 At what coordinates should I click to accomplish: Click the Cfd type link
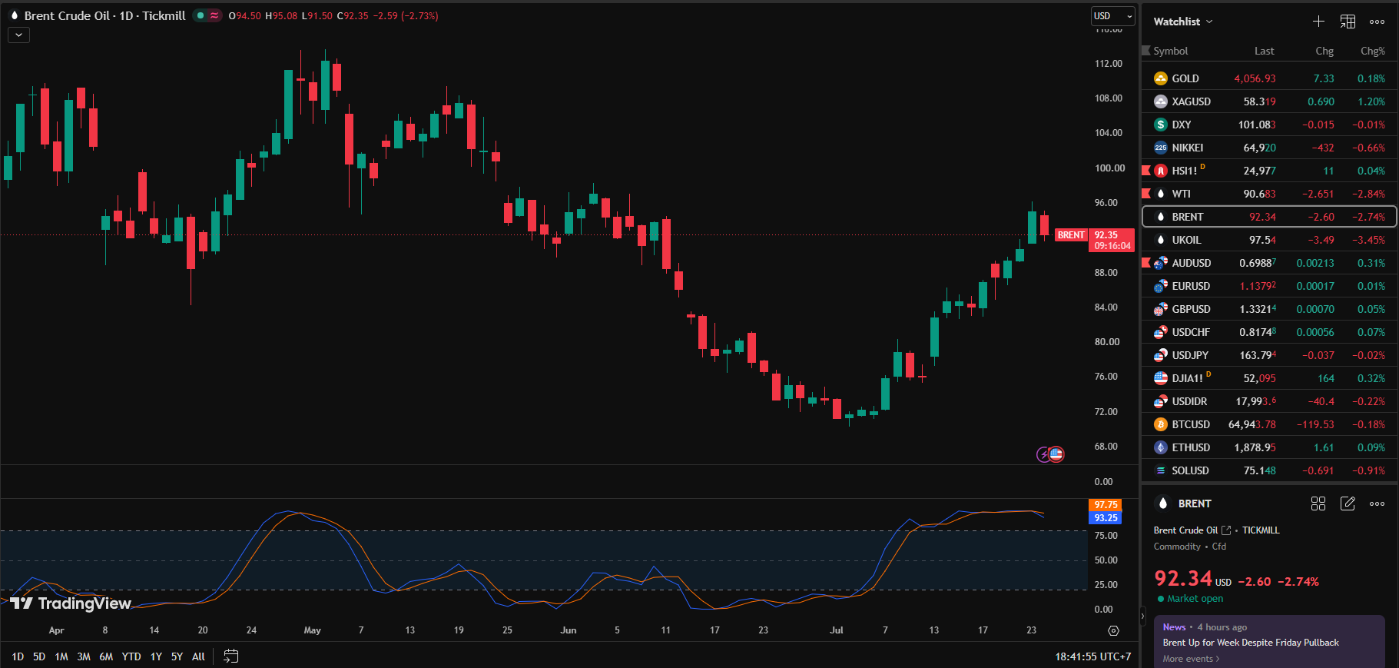1219,547
